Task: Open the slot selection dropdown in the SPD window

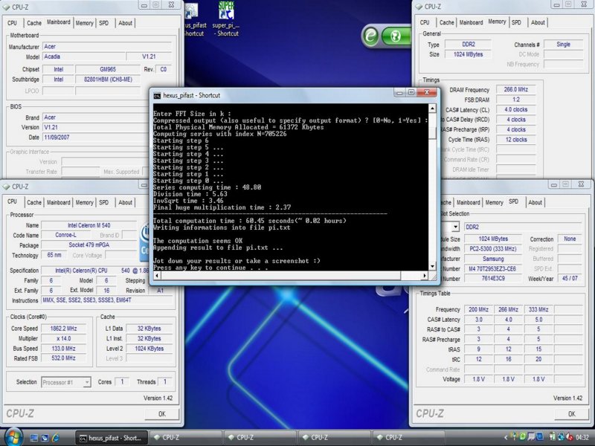Action: (455, 227)
